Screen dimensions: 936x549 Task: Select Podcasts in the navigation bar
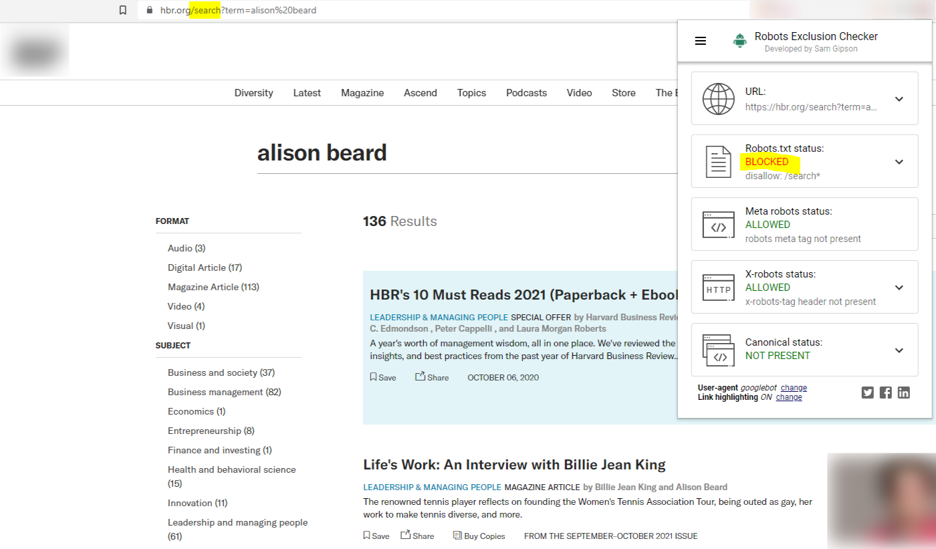[526, 93]
